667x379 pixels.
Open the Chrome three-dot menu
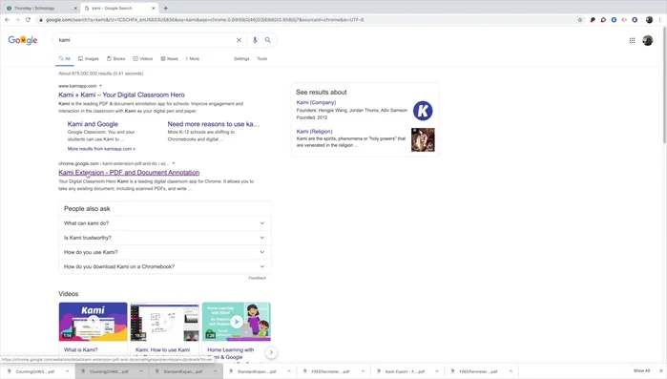point(659,19)
